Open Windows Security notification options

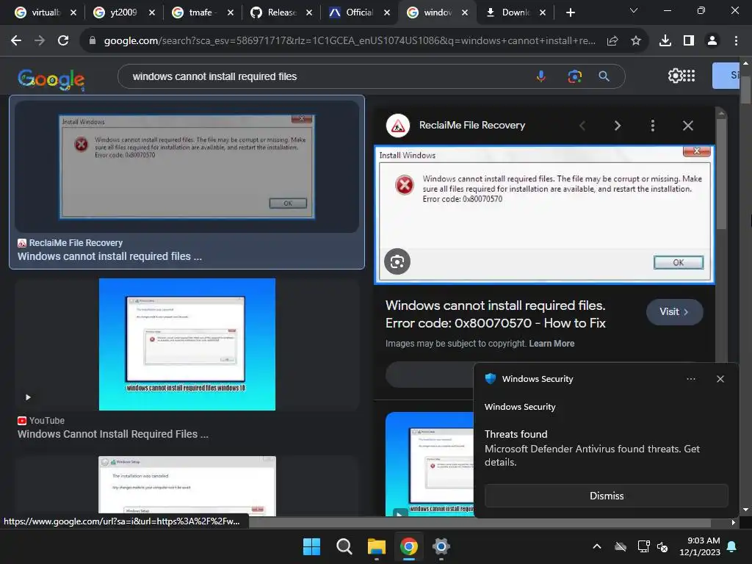pos(690,379)
